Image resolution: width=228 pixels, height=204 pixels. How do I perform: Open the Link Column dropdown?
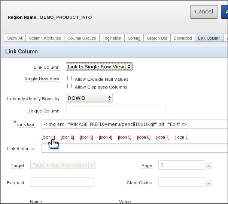(99, 67)
